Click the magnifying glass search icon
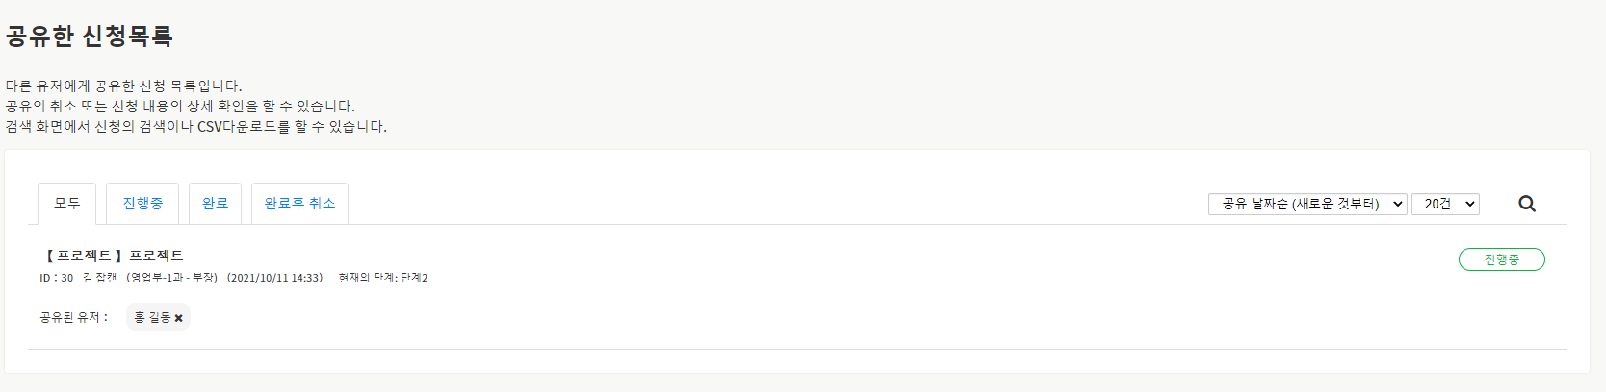This screenshot has width=1606, height=392. pos(1527,204)
